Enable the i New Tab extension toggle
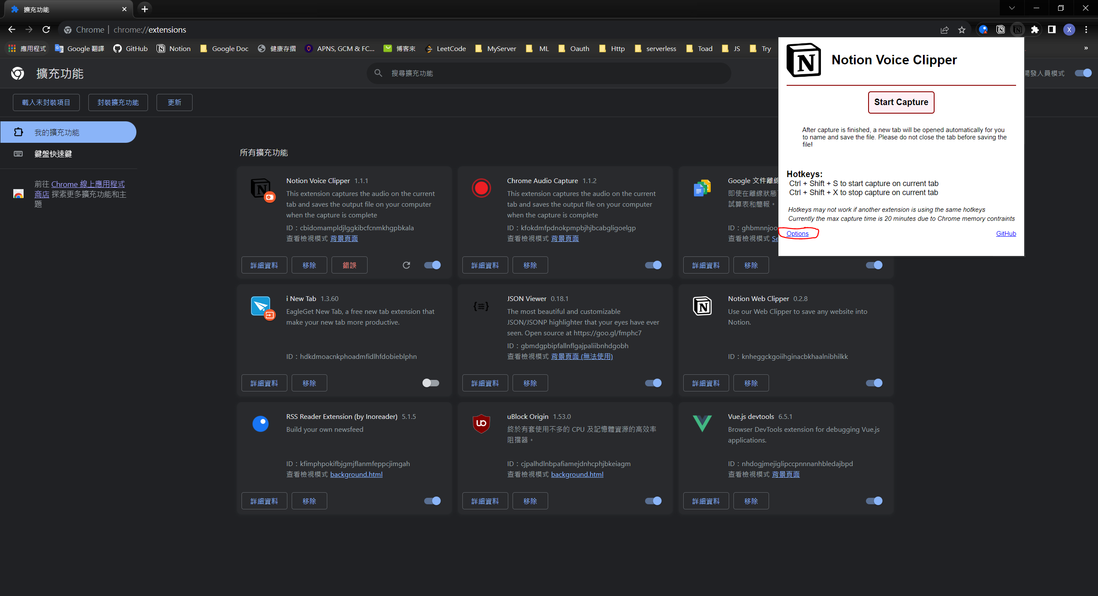The height and width of the screenshot is (596, 1098). [x=431, y=383]
